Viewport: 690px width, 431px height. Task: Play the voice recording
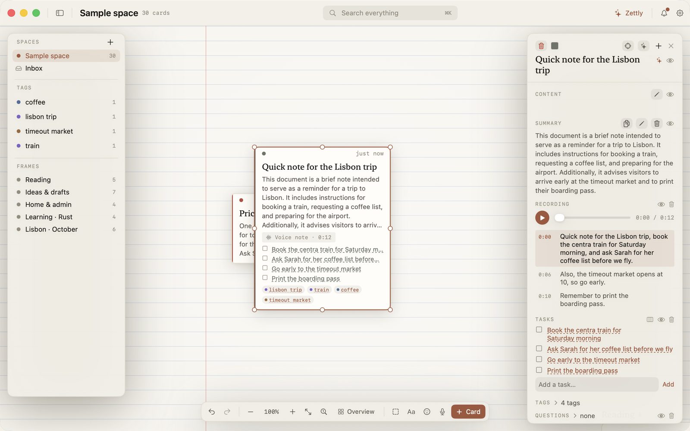[542, 218]
